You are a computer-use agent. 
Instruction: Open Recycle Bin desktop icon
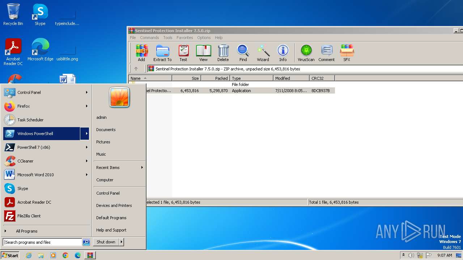[13, 14]
